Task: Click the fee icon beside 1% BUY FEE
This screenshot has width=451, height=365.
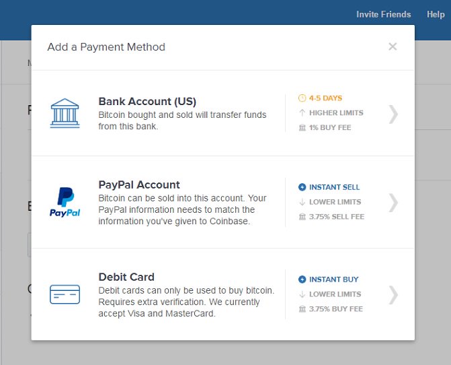Action: tap(302, 128)
